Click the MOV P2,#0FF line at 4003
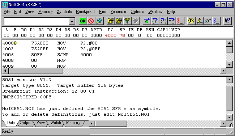The height and width of the screenshot is (136, 235). (x=51, y=49)
